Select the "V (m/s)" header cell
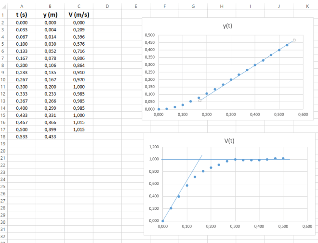 pos(79,15)
